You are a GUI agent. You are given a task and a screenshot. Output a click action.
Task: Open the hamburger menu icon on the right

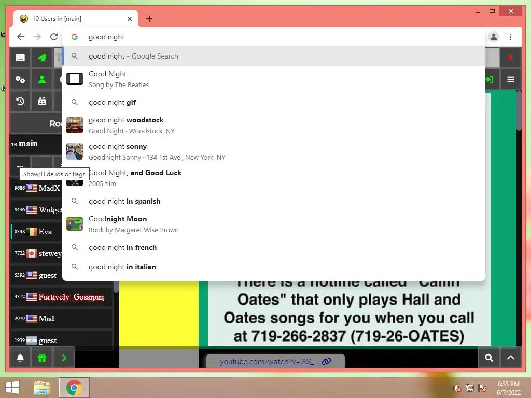point(511,79)
